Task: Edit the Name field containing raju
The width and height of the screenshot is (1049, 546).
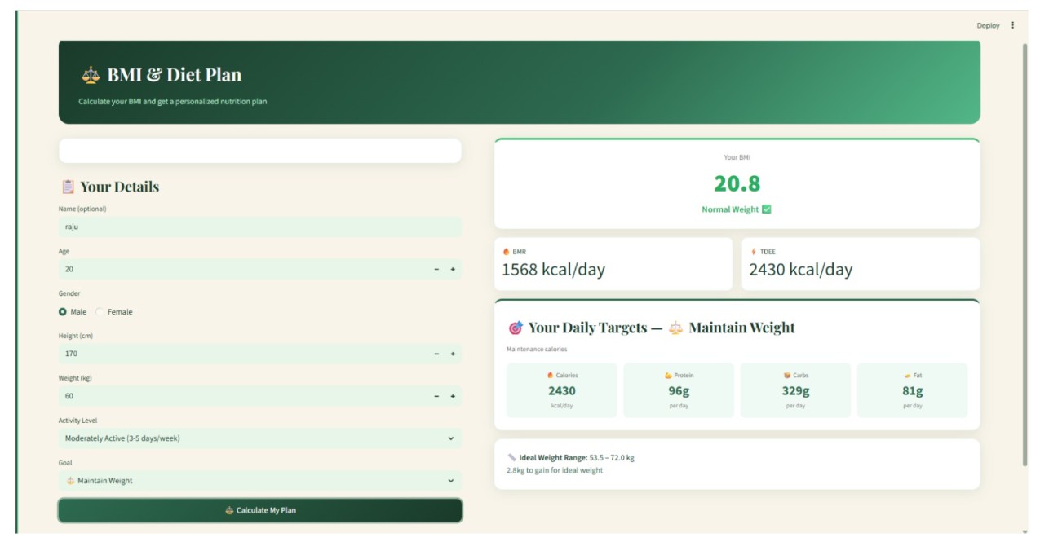Action: (x=259, y=227)
